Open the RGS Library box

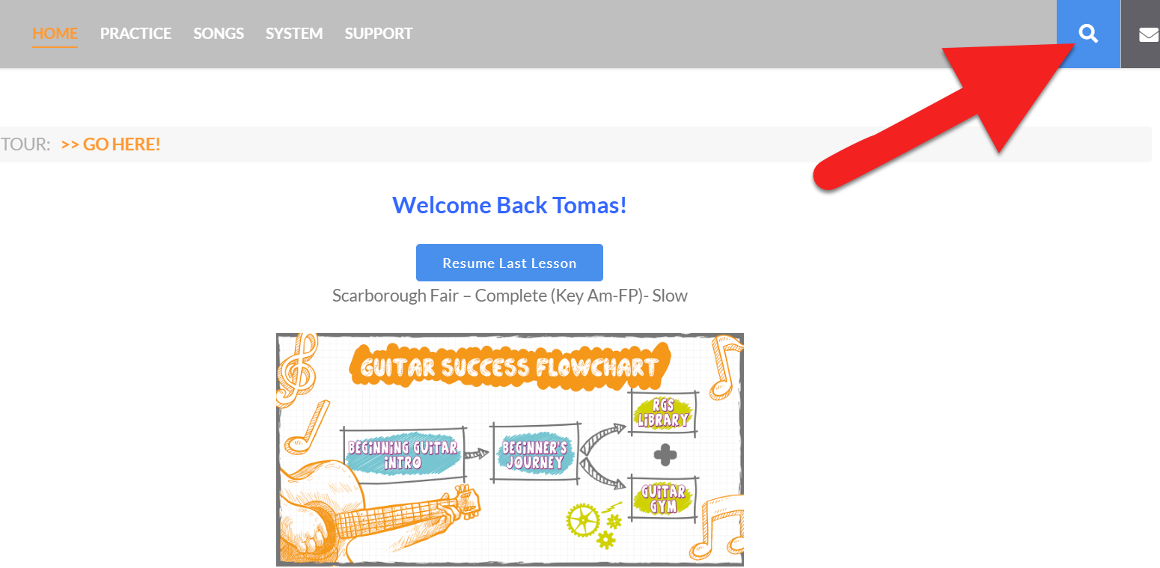(x=663, y=413)
